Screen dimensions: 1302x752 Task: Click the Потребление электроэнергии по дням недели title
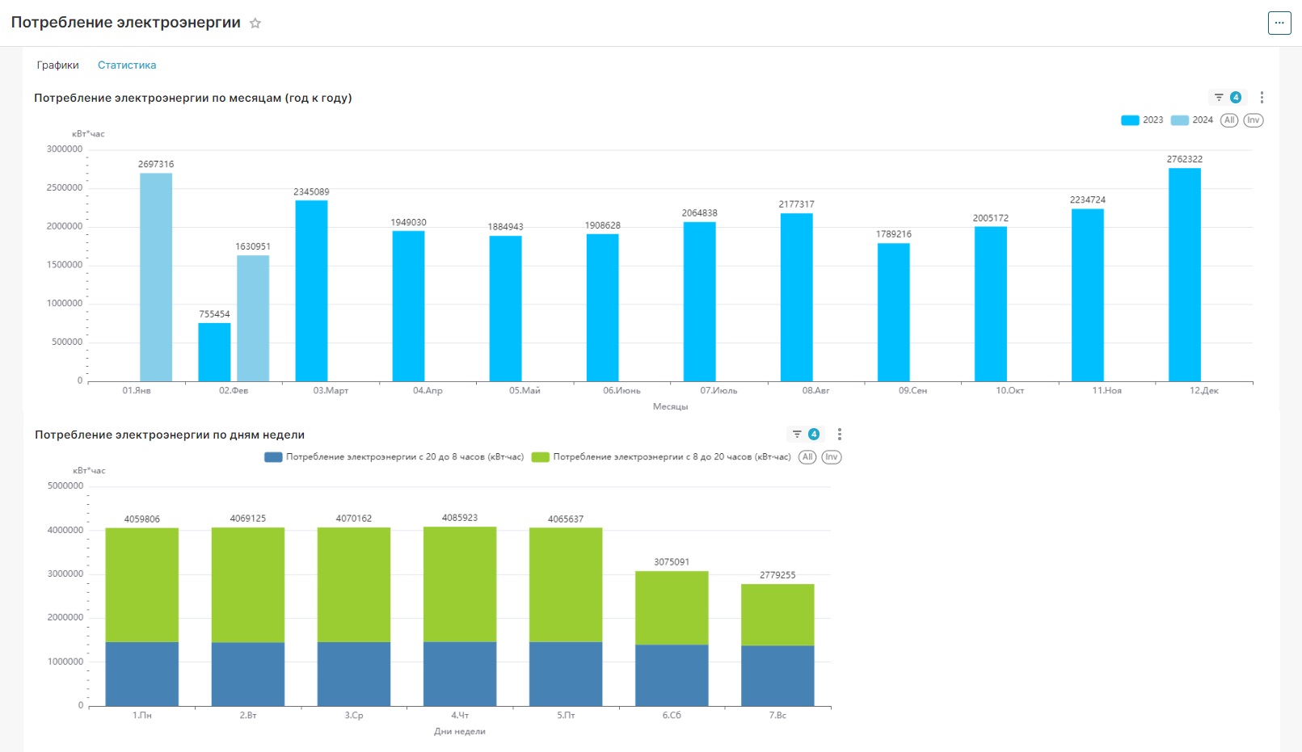170,435
